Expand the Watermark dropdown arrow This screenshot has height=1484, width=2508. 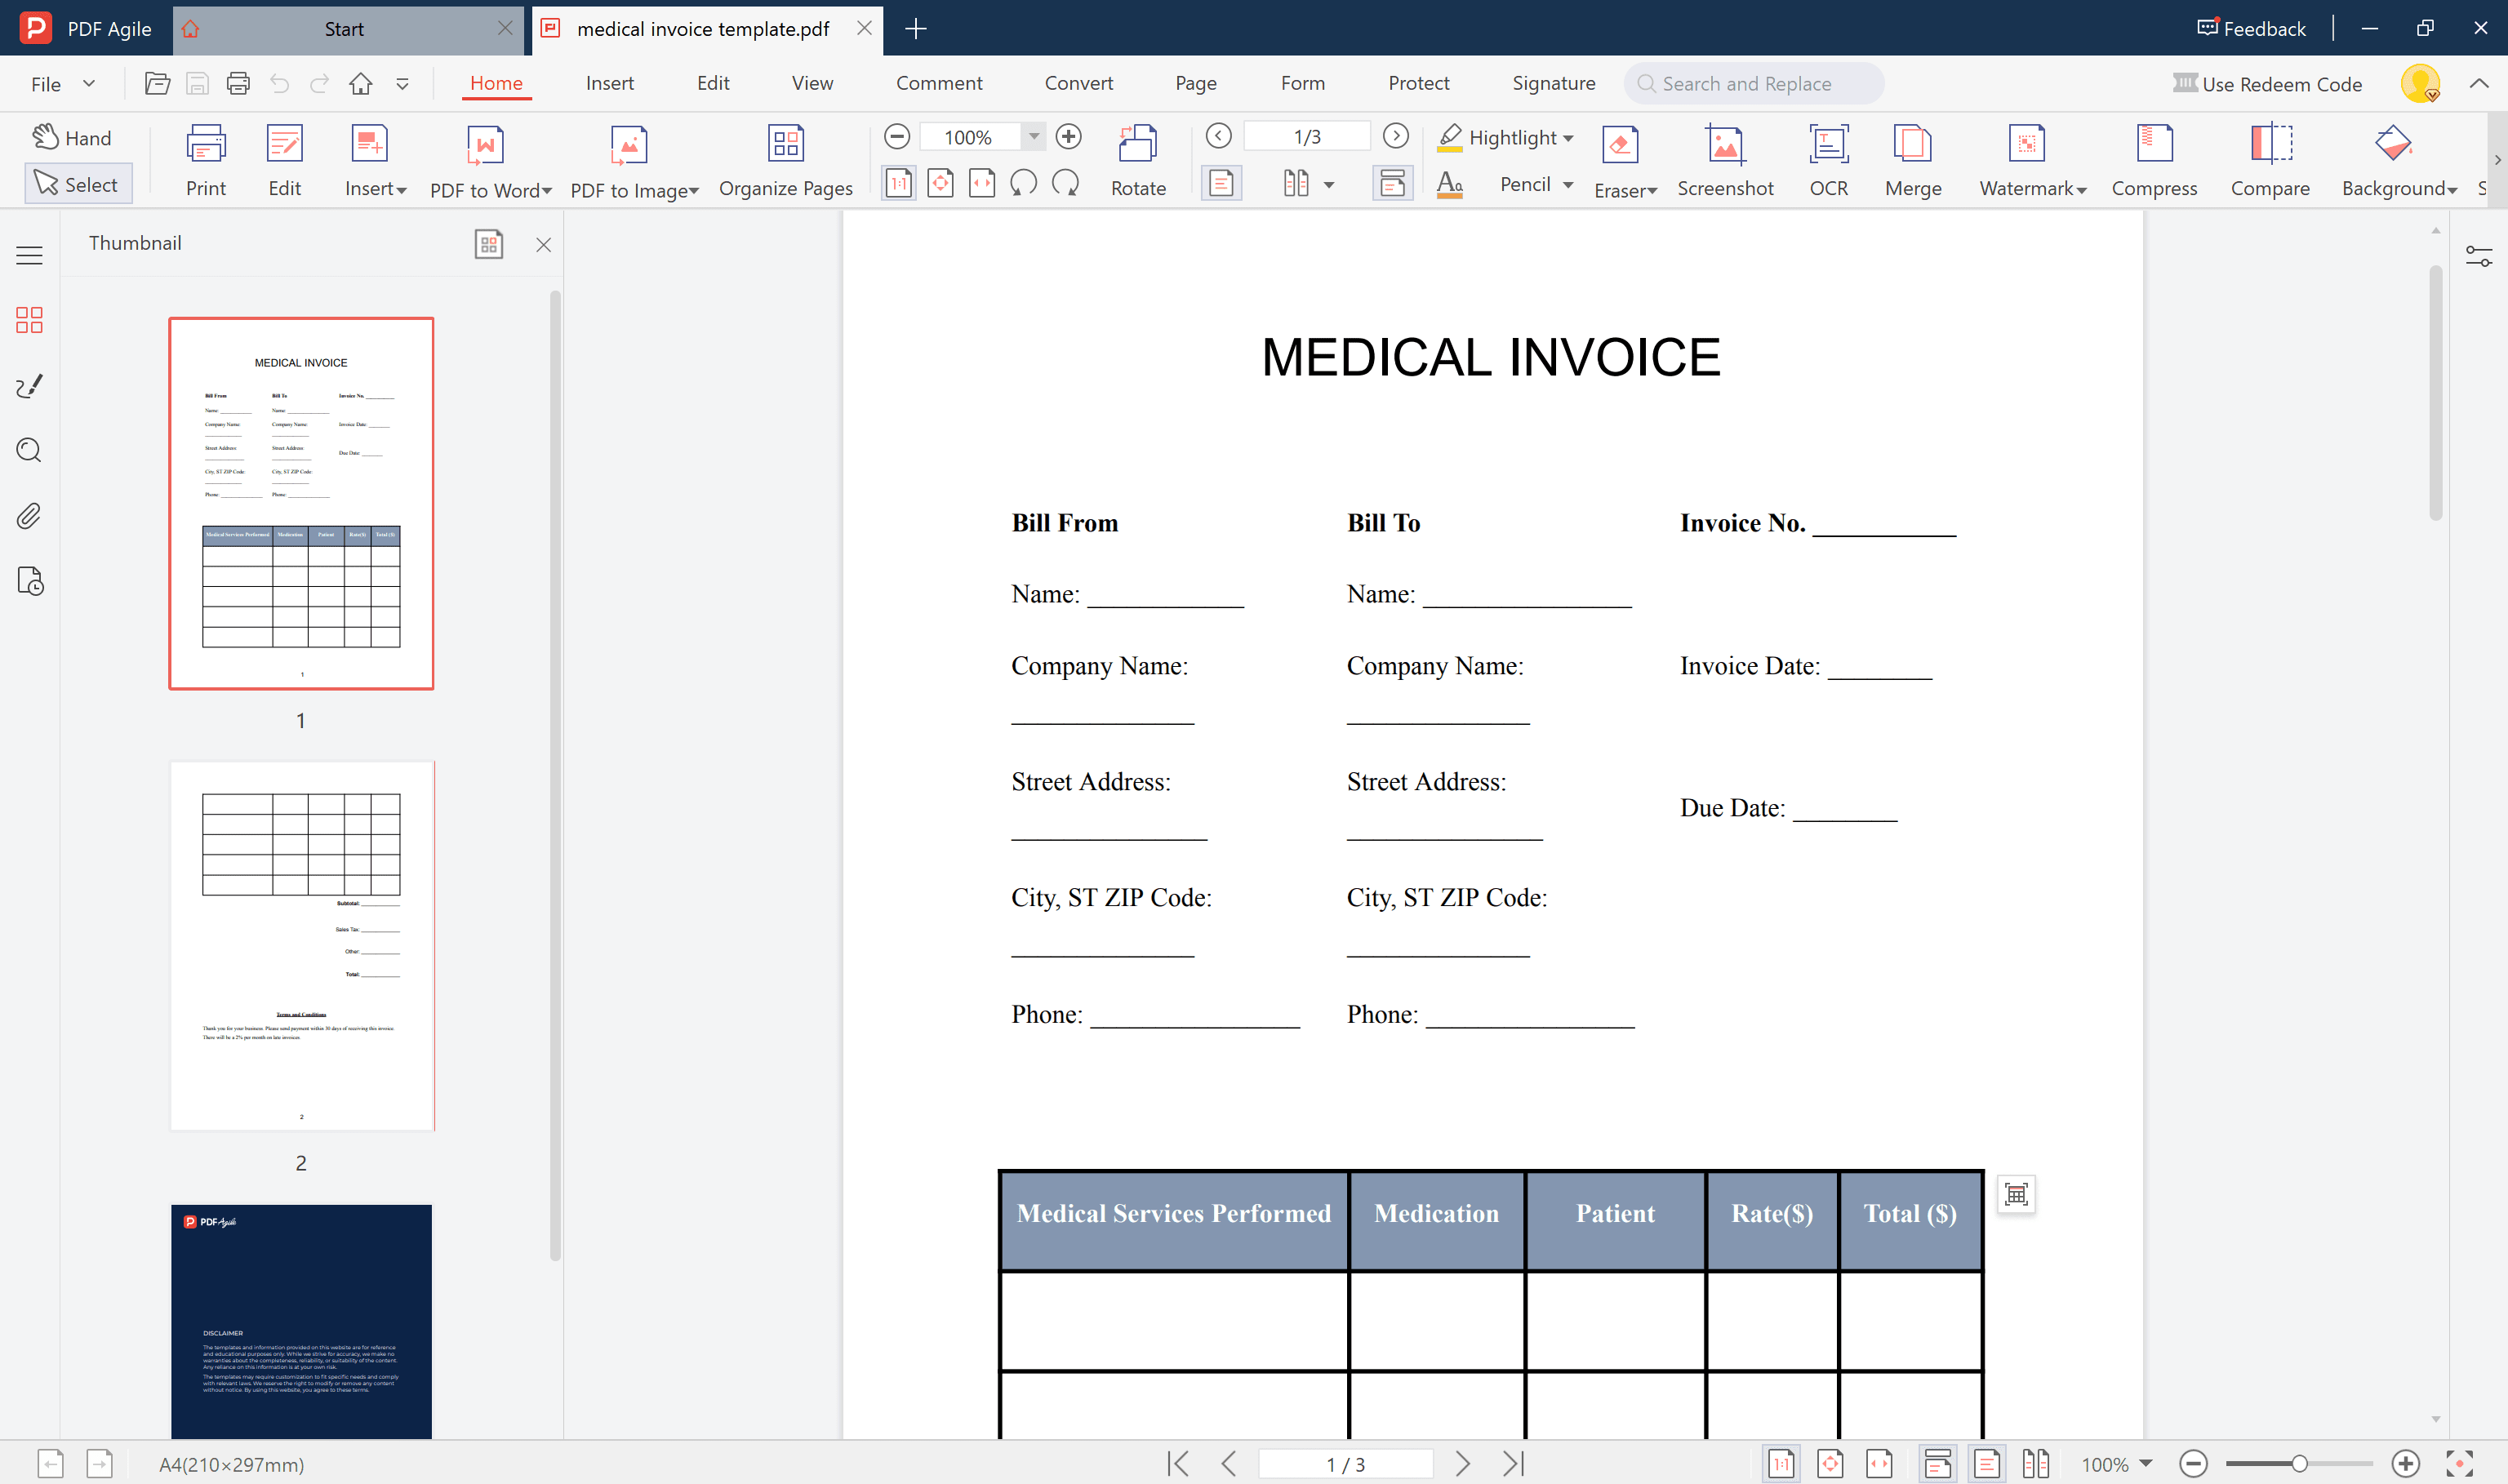(x=2082, y=190)
